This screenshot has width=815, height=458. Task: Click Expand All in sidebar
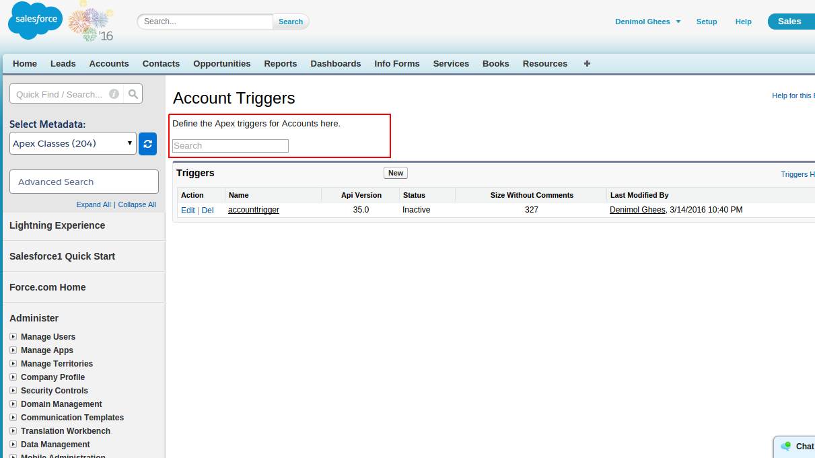[x=94, y=204]
